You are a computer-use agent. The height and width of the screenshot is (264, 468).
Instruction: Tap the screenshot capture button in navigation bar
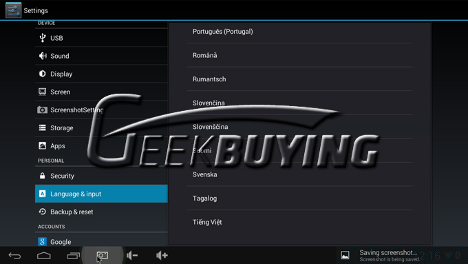point(103,255)
